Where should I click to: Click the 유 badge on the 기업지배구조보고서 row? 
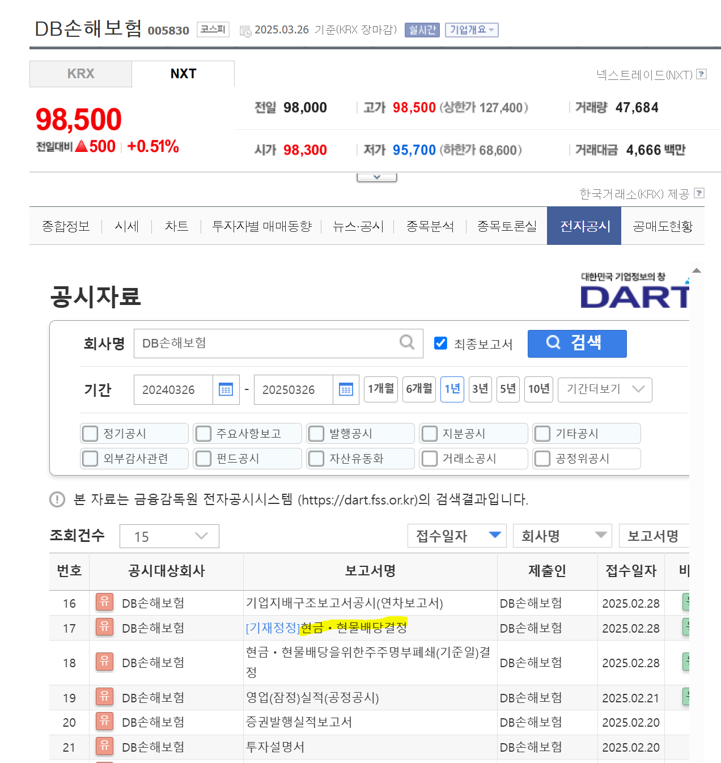pyautogui.click(x=104, y=603)
